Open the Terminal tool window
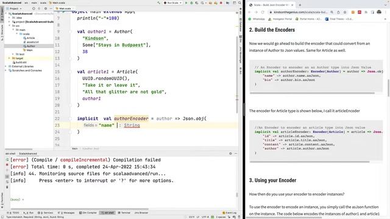This screenshot has height=219, width=390. pos(124,213)
